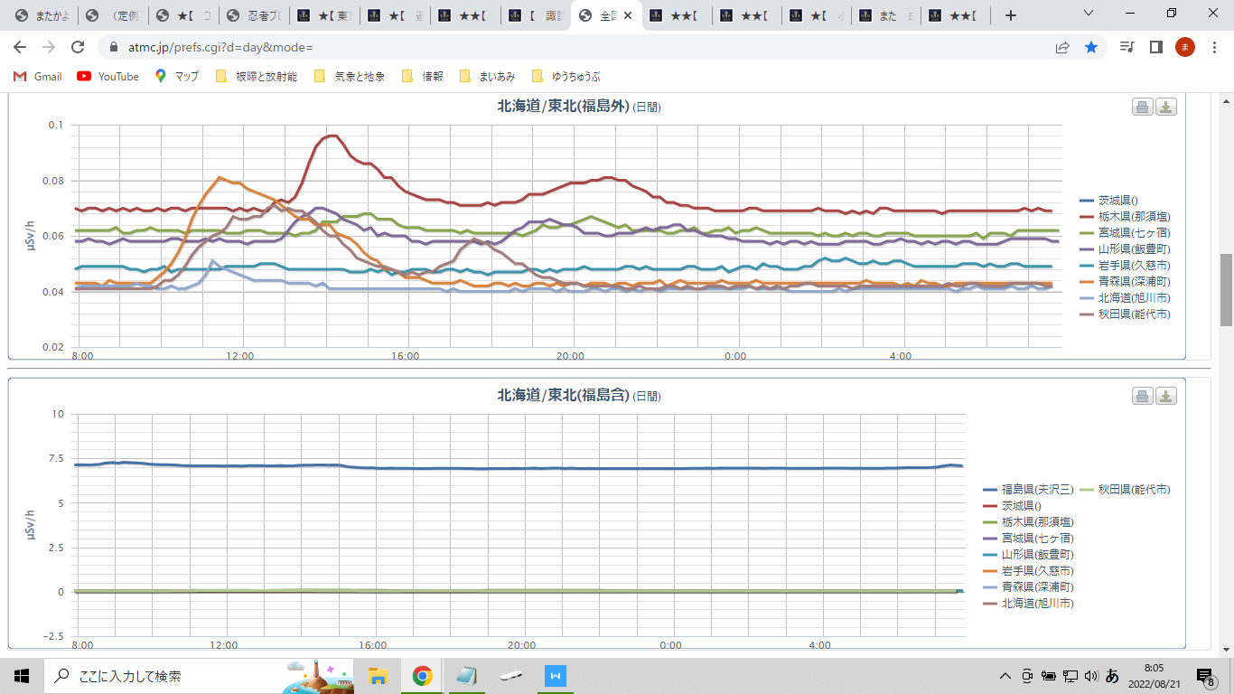
Task: Download the 北海道/東北(福島外) chart
Action: coord(1166,107)
